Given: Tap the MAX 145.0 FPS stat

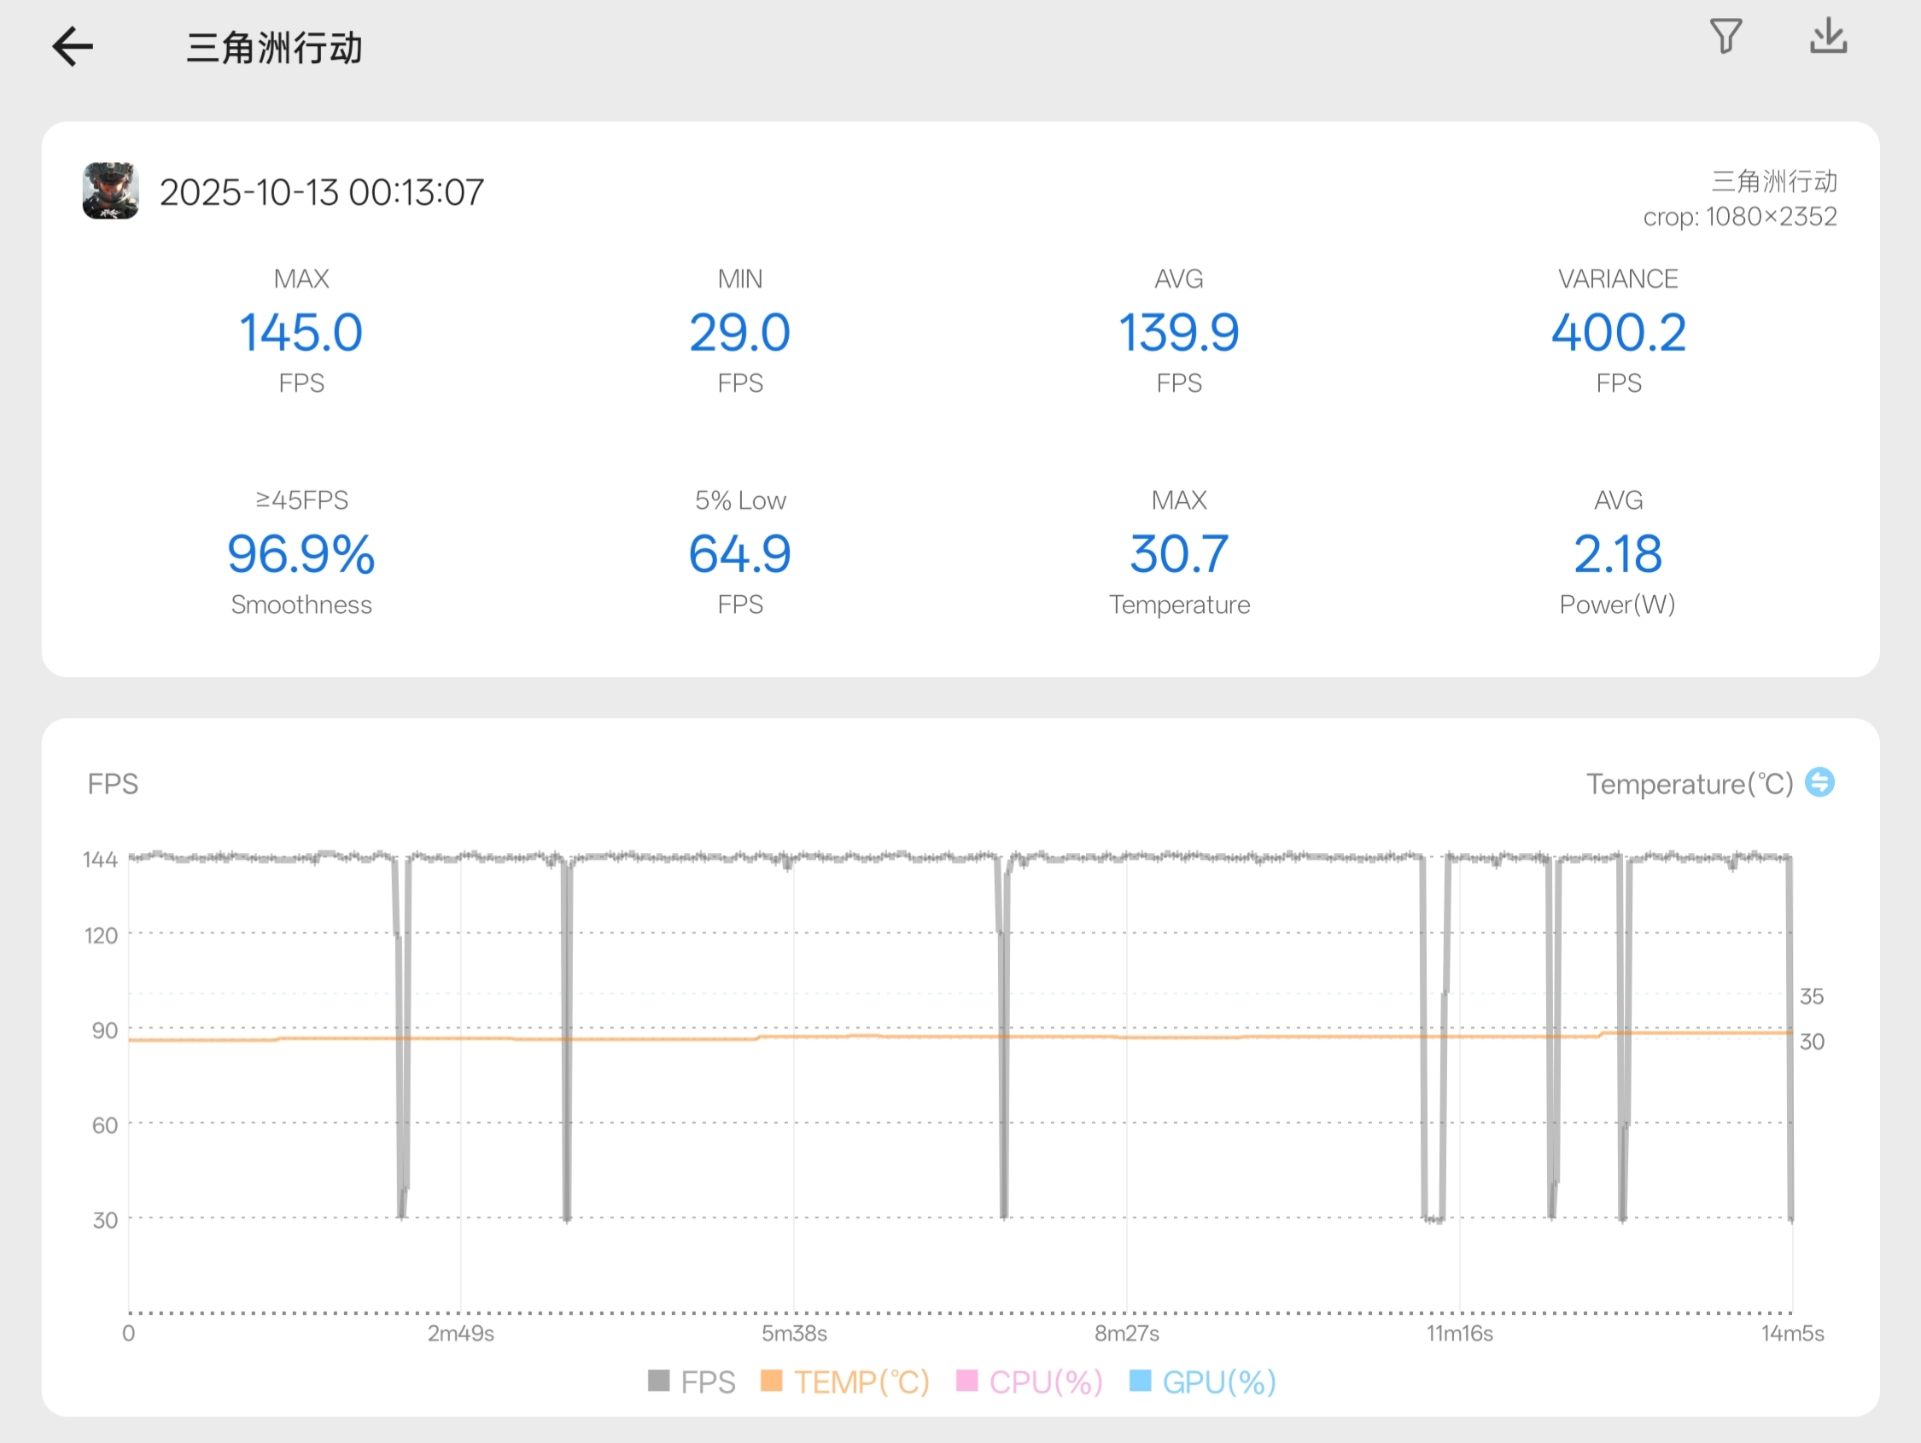Looking at the screenshot, I should 301,332.
